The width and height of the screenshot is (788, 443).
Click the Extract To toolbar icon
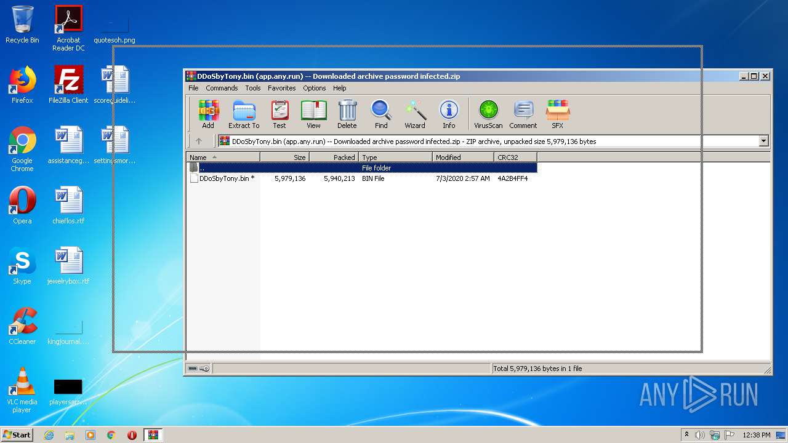(244, 114)
